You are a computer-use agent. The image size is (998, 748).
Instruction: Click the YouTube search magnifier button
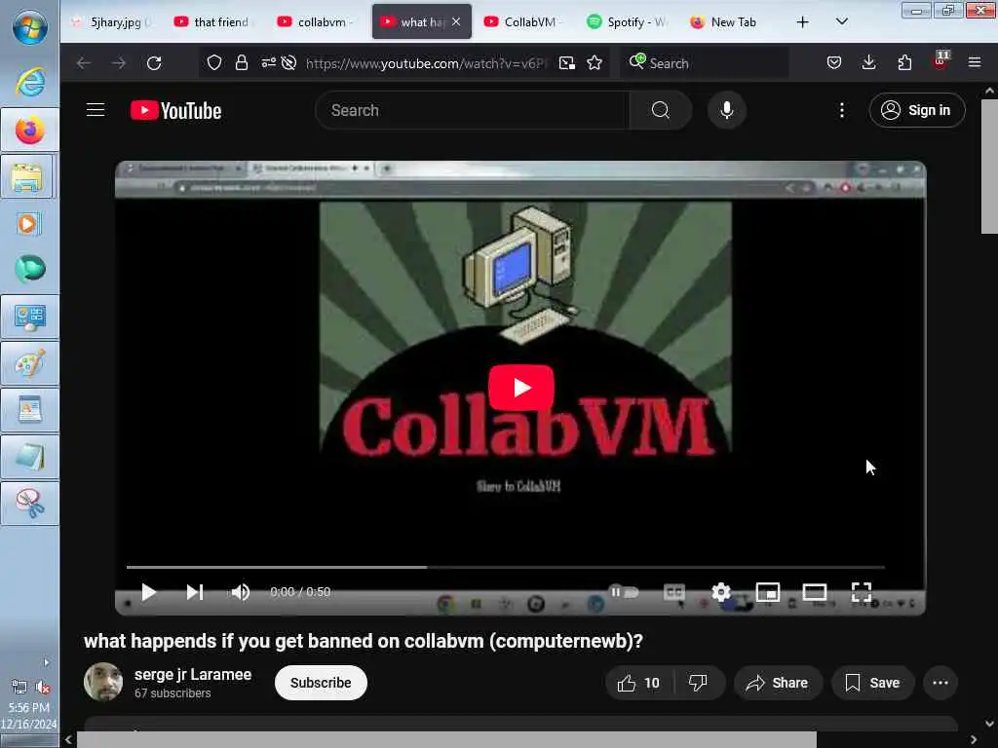click(x=661, y=110)
